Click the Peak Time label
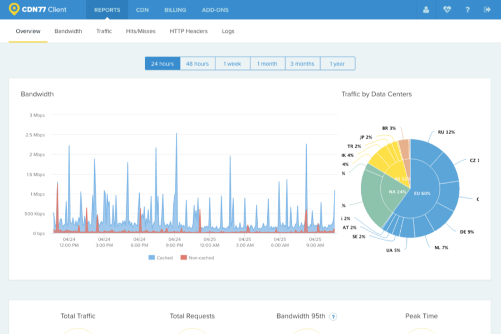The width and height of the screenshot is (501, 334). click(x=421, y=316)
